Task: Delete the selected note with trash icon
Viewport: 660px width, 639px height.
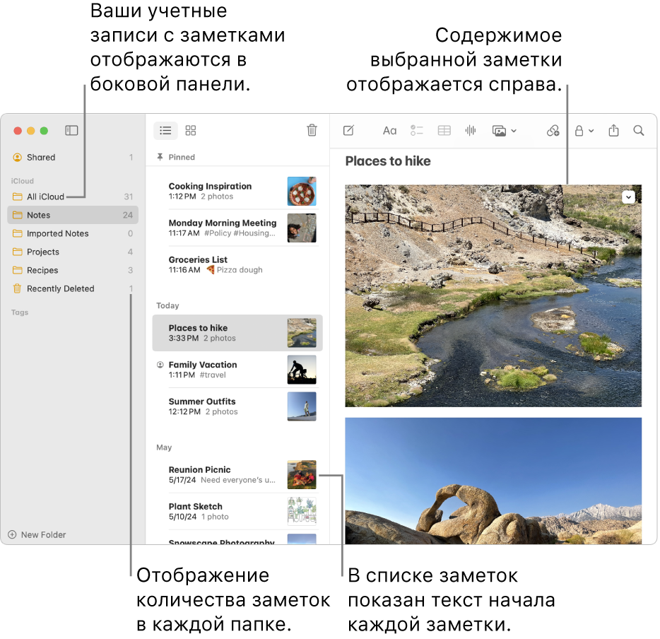Action: tap(312, 131)
